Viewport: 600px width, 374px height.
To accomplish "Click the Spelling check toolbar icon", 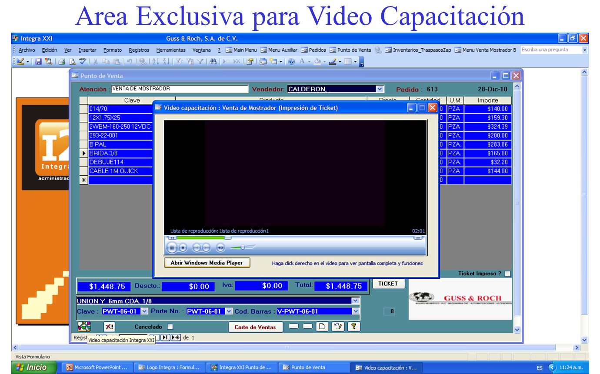I will click(x=83, y=62).
